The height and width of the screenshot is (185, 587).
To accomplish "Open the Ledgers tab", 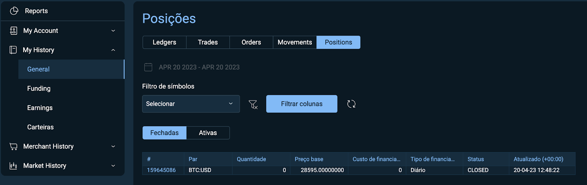I will (164, 42).
